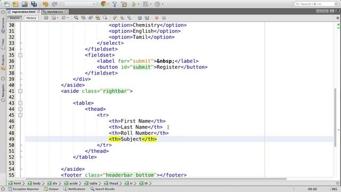Screen dimensions: 341x192
Task: Click the Redo toolbar icon
Action: [54, 4]
